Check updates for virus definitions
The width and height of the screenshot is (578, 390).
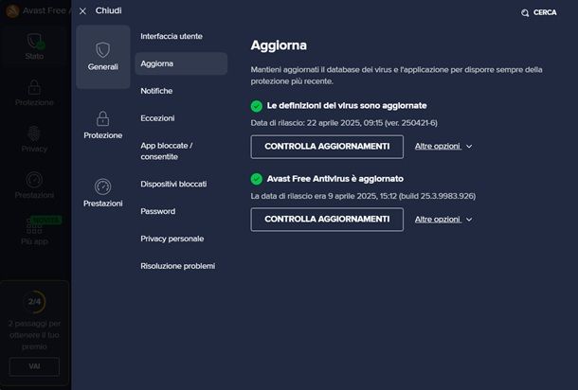point(327,147)
